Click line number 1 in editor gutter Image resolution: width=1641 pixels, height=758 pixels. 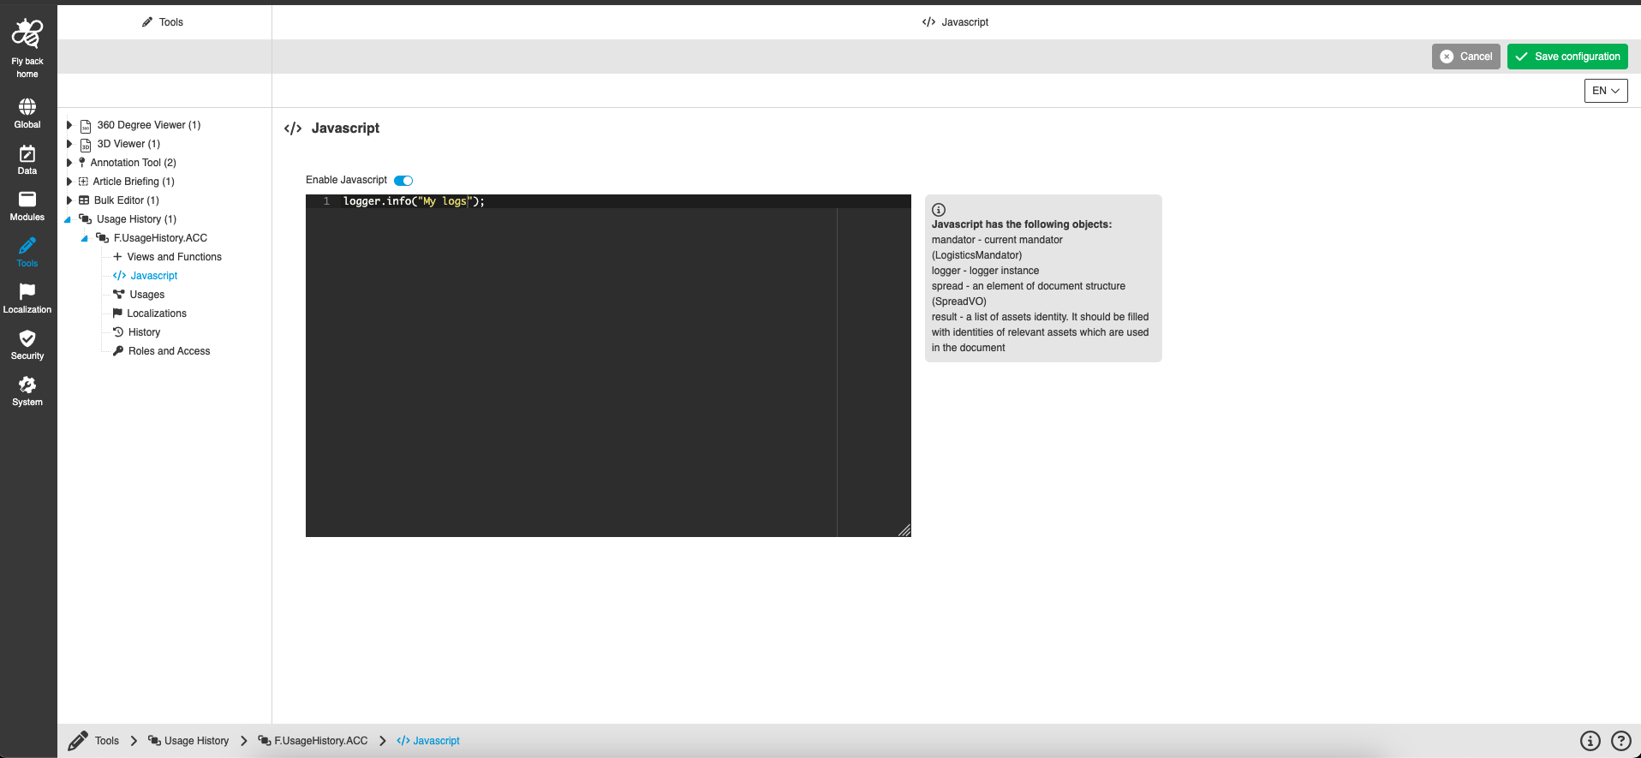click(x=326, y=201)
